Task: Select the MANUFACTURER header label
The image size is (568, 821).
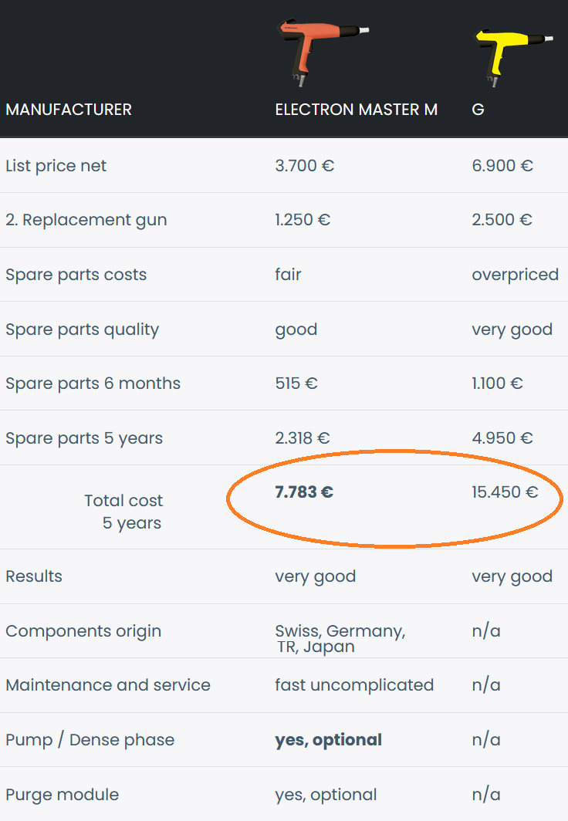Action: 69,110
